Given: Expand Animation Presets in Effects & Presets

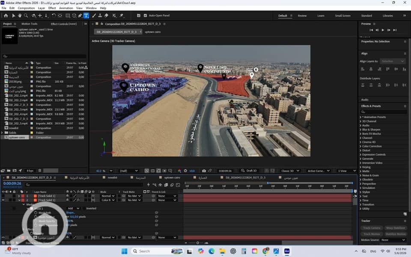Looking at the screenshot, I should pyautogui.click(x=360, y=117).
